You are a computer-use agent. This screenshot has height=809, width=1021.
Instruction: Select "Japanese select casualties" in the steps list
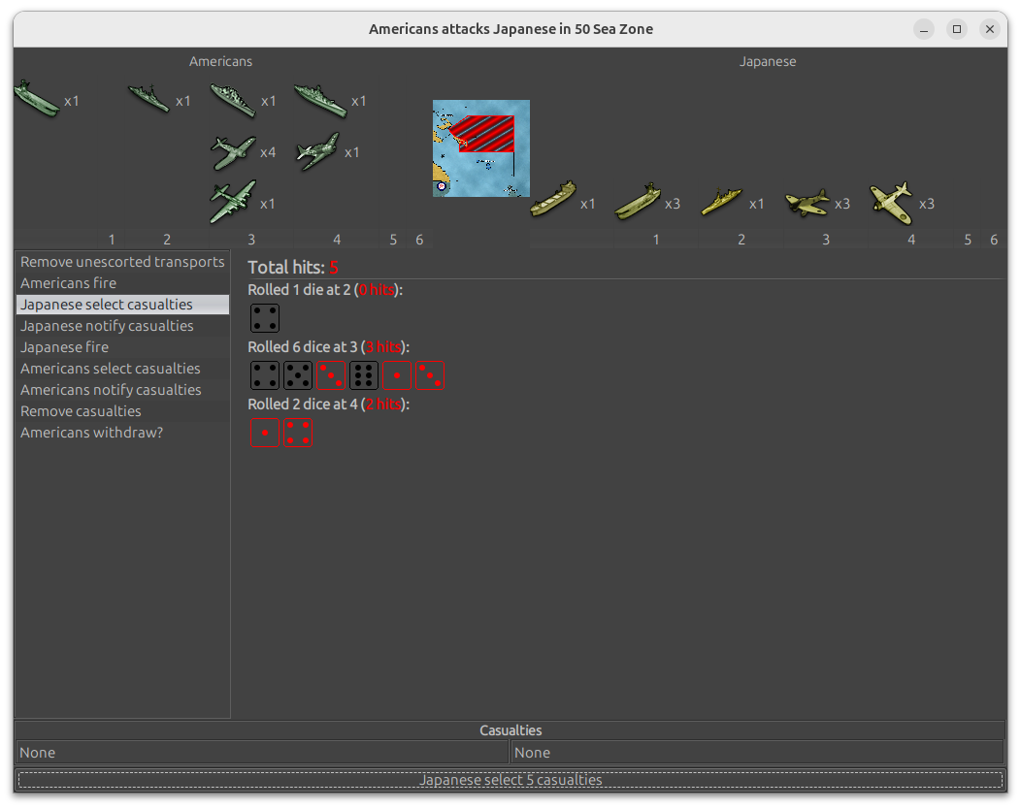(x=107, y=305)
